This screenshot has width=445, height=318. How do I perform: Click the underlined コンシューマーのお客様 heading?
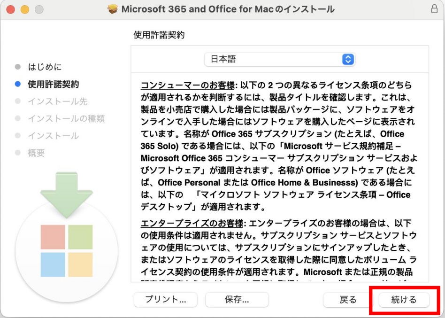(188, 85)
